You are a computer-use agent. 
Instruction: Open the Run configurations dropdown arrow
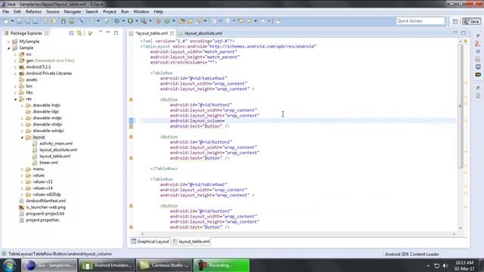click(136, 21)
